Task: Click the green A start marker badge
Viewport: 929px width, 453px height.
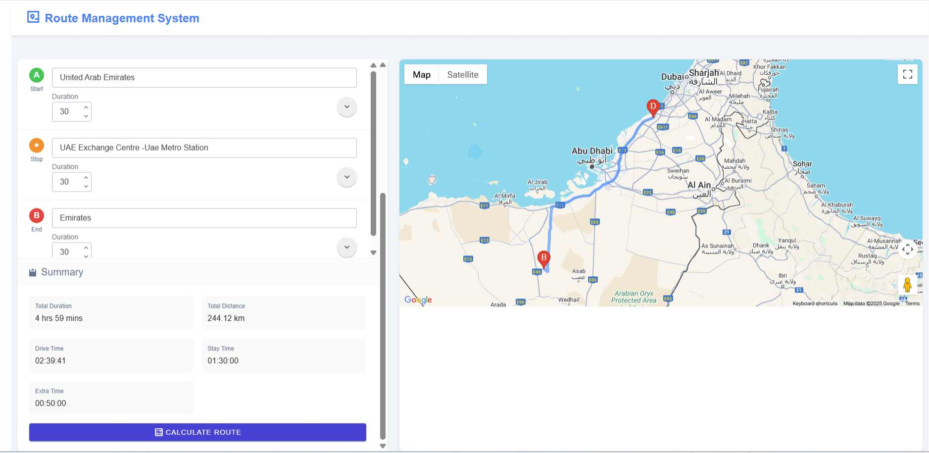Action: [x=37, y=75]
